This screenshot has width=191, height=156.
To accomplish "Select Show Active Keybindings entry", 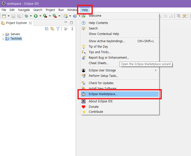I will [x=120, y=41].
